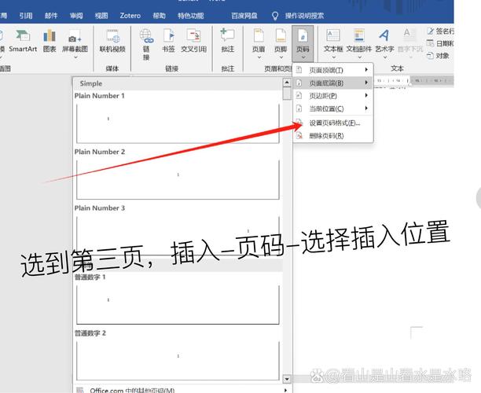Switch to the 邮件 Mailings tab

click(x=51, y=16)
